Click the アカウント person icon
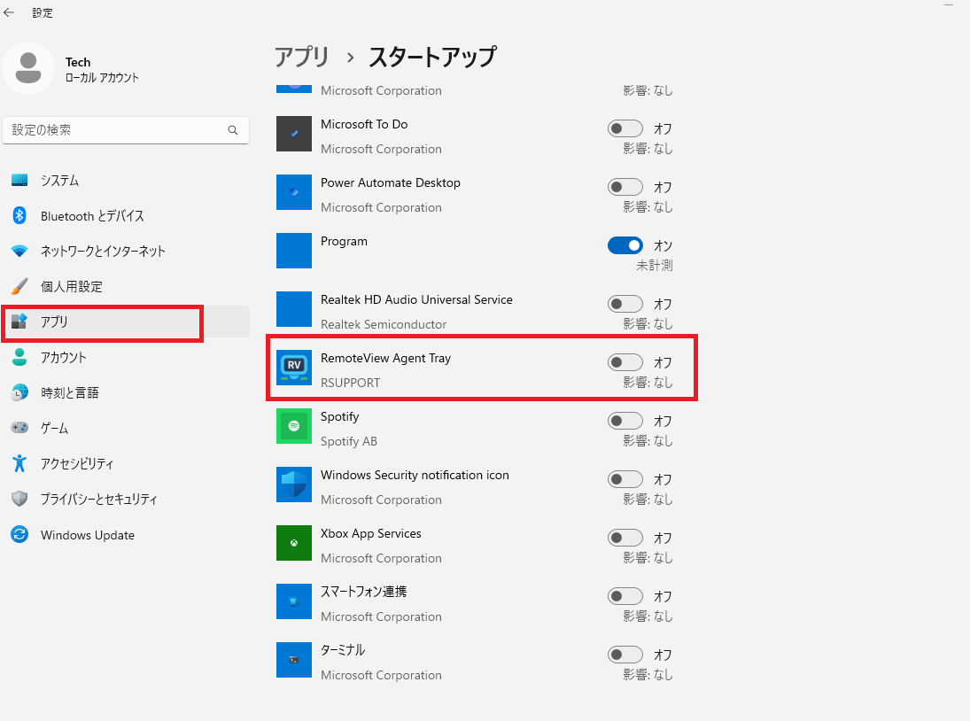 coord(19,357)
